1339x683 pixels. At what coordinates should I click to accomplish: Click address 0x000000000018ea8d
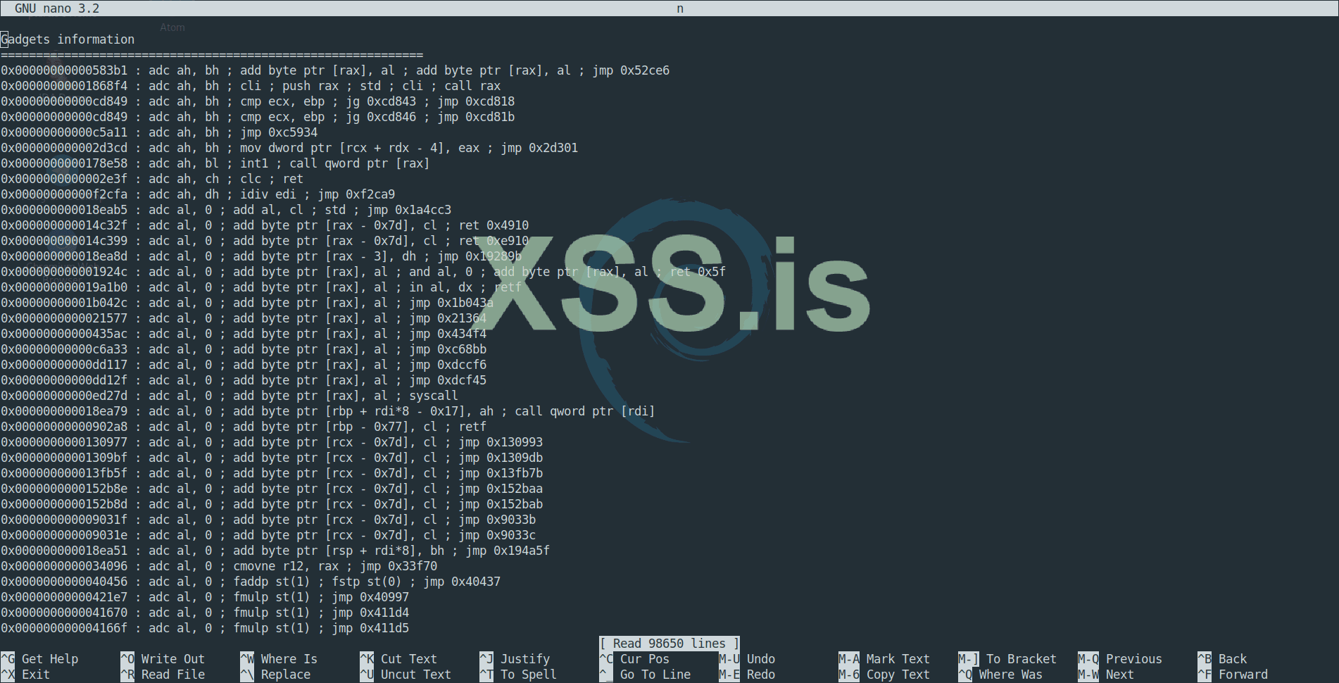click(x=64, y=256)
